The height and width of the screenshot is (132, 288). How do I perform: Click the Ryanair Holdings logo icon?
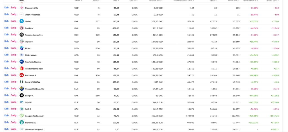[22, 89]
